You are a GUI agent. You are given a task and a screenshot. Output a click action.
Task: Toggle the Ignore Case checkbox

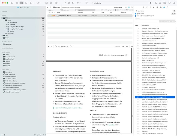[x=136, y=14]
